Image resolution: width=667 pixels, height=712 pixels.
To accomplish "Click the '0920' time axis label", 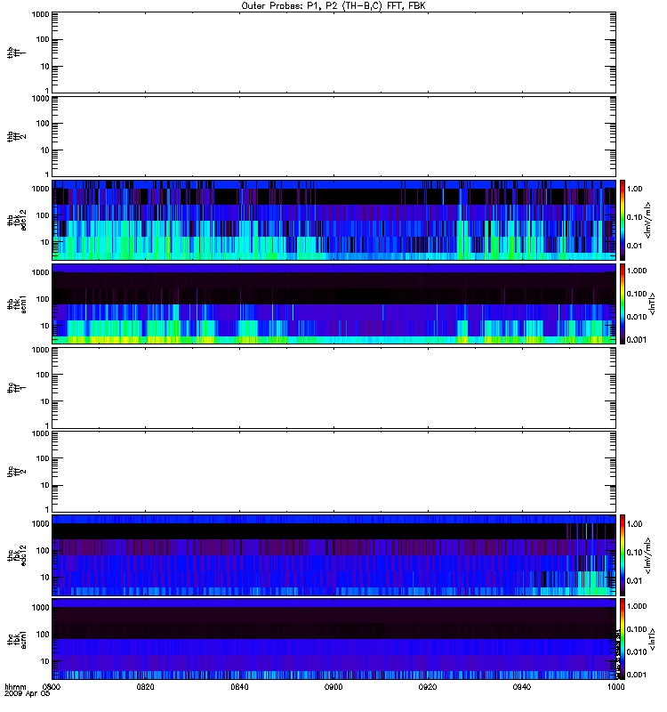I will pos(428,686).
